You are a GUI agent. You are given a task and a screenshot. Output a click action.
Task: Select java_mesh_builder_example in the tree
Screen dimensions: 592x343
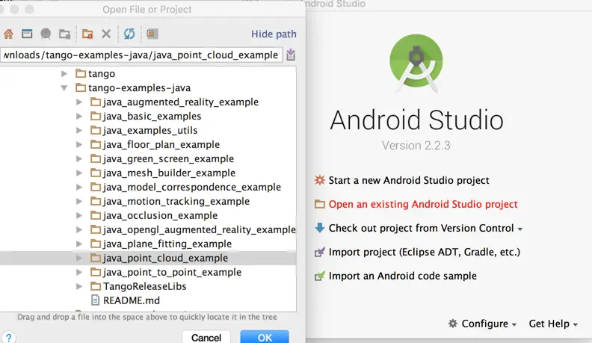tap(169, 173)
